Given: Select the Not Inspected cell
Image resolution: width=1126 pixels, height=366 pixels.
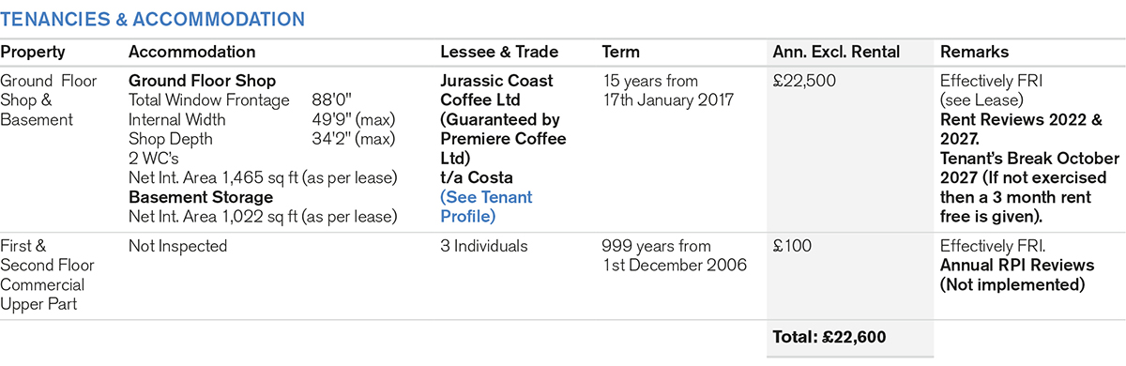Looking at the screenshot, I should coord(177,247).
